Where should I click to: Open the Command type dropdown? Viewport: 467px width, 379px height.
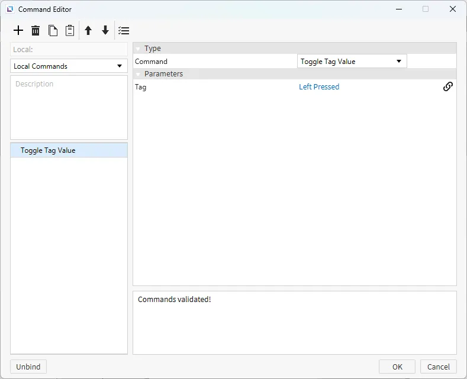tap(352, 61)
